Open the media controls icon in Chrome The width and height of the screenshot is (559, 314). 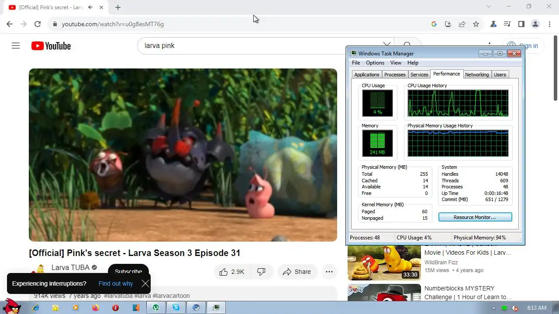coord(507,24)
